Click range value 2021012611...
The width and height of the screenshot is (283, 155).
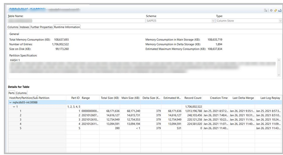[90, 124]
